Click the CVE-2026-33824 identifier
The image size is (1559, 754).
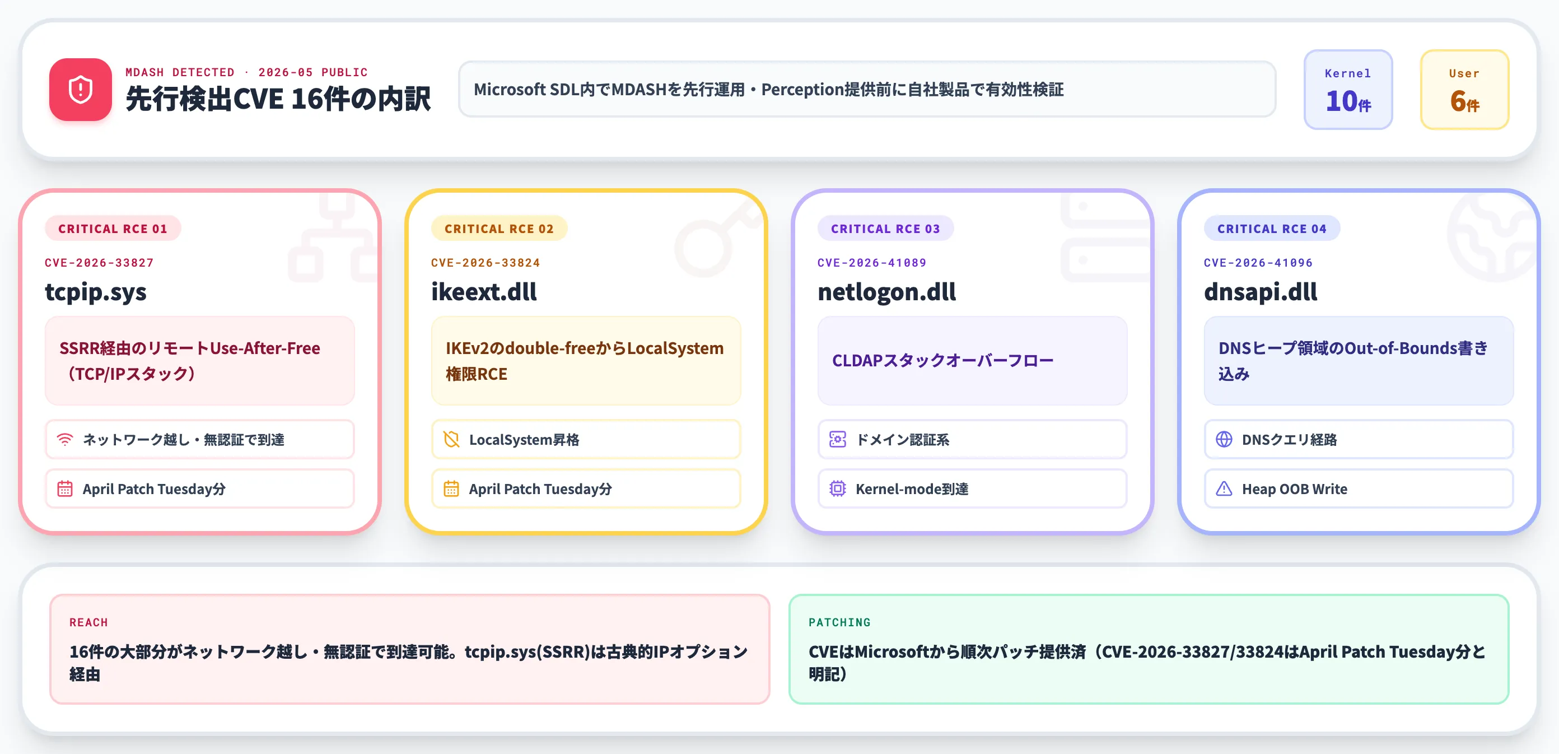tap(486, 263)
